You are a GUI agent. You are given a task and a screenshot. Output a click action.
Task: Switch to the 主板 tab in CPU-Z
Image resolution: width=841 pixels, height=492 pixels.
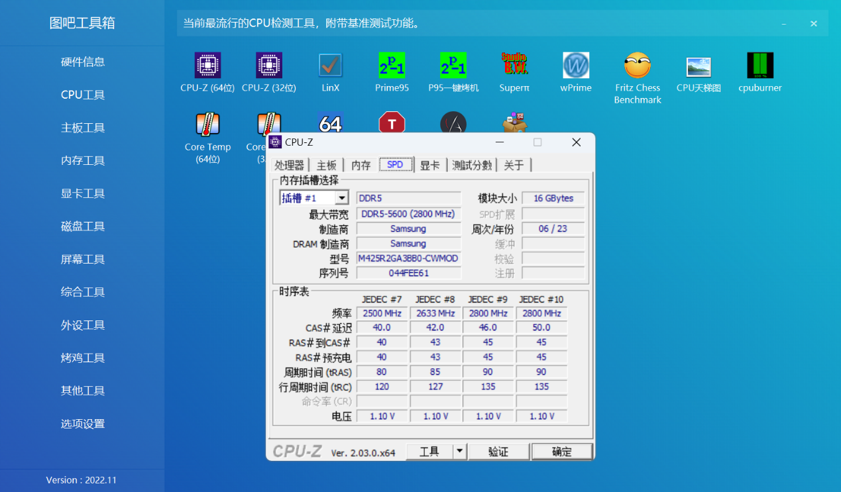click(327, 166)
